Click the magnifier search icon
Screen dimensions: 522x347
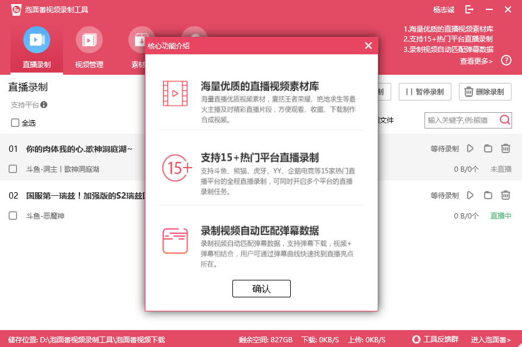coord(505,120)
